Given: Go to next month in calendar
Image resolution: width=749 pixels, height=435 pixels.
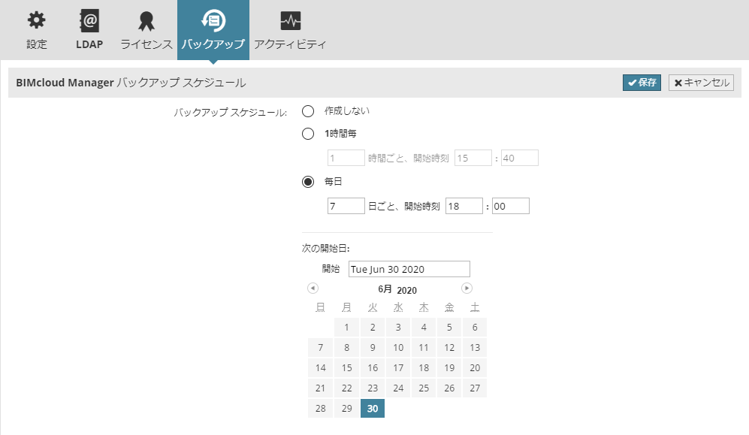Looking at the screenshot, I should (x=467, y=288).
